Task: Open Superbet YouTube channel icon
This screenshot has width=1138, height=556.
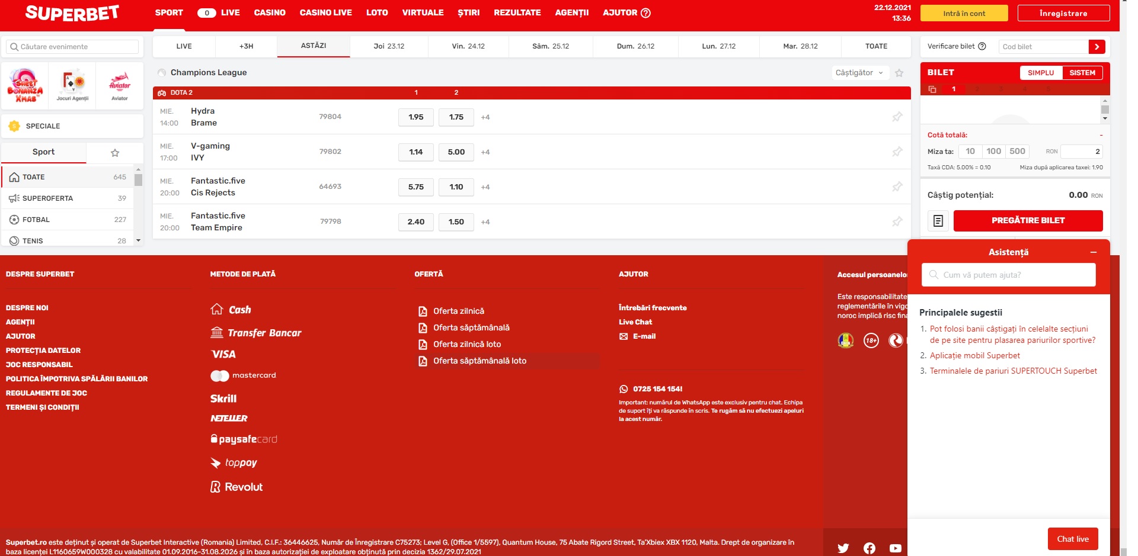Action: 896,548
